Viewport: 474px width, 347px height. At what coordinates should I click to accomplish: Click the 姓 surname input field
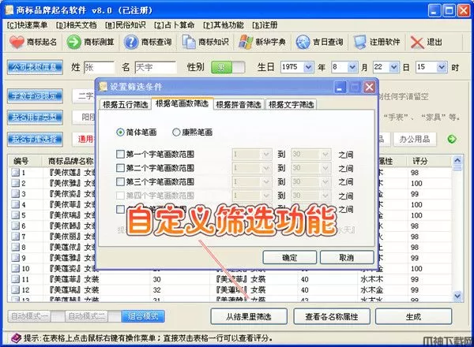pos(100,67)
